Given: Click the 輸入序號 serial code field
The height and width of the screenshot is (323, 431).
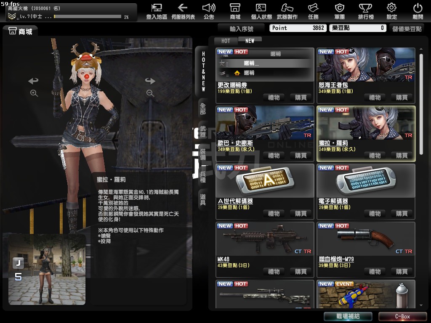Looking at the screenshot, I should point(242,29).
